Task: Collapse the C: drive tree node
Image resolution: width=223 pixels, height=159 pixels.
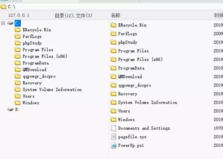Action: (3, 23)
